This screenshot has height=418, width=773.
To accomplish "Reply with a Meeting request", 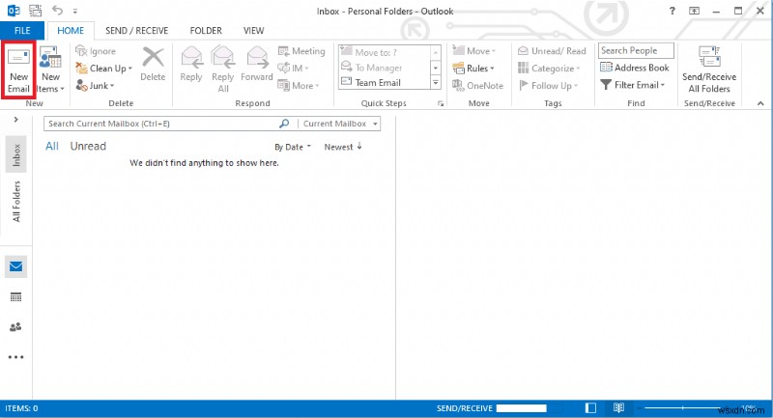I will (x=301, y=51).
